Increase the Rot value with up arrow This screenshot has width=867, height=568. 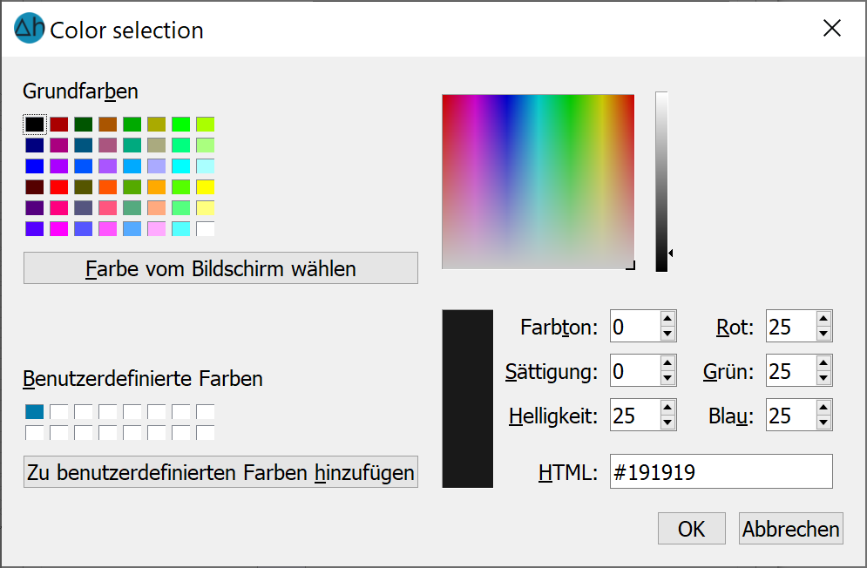click(824, 319)
